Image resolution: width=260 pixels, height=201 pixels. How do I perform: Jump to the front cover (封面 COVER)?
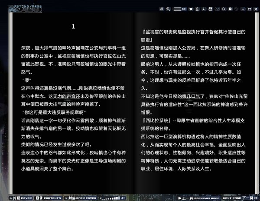point(21,198)
